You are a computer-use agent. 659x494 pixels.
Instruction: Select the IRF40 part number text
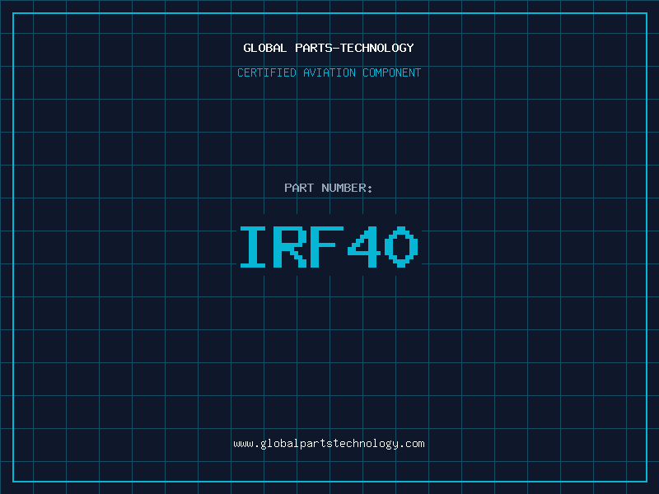click(x=329, y=247)
